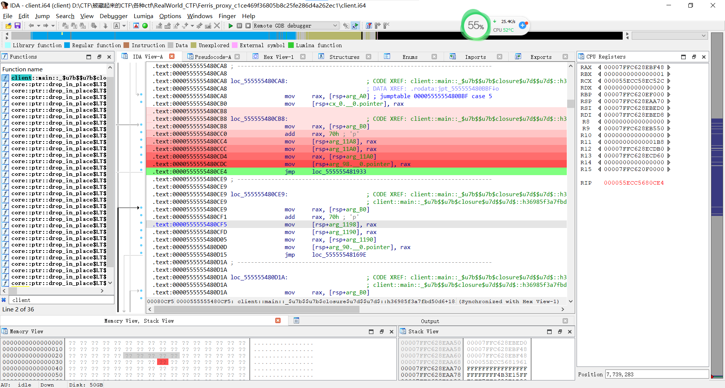Click the function filter field containing client

(x=61, y=300)
